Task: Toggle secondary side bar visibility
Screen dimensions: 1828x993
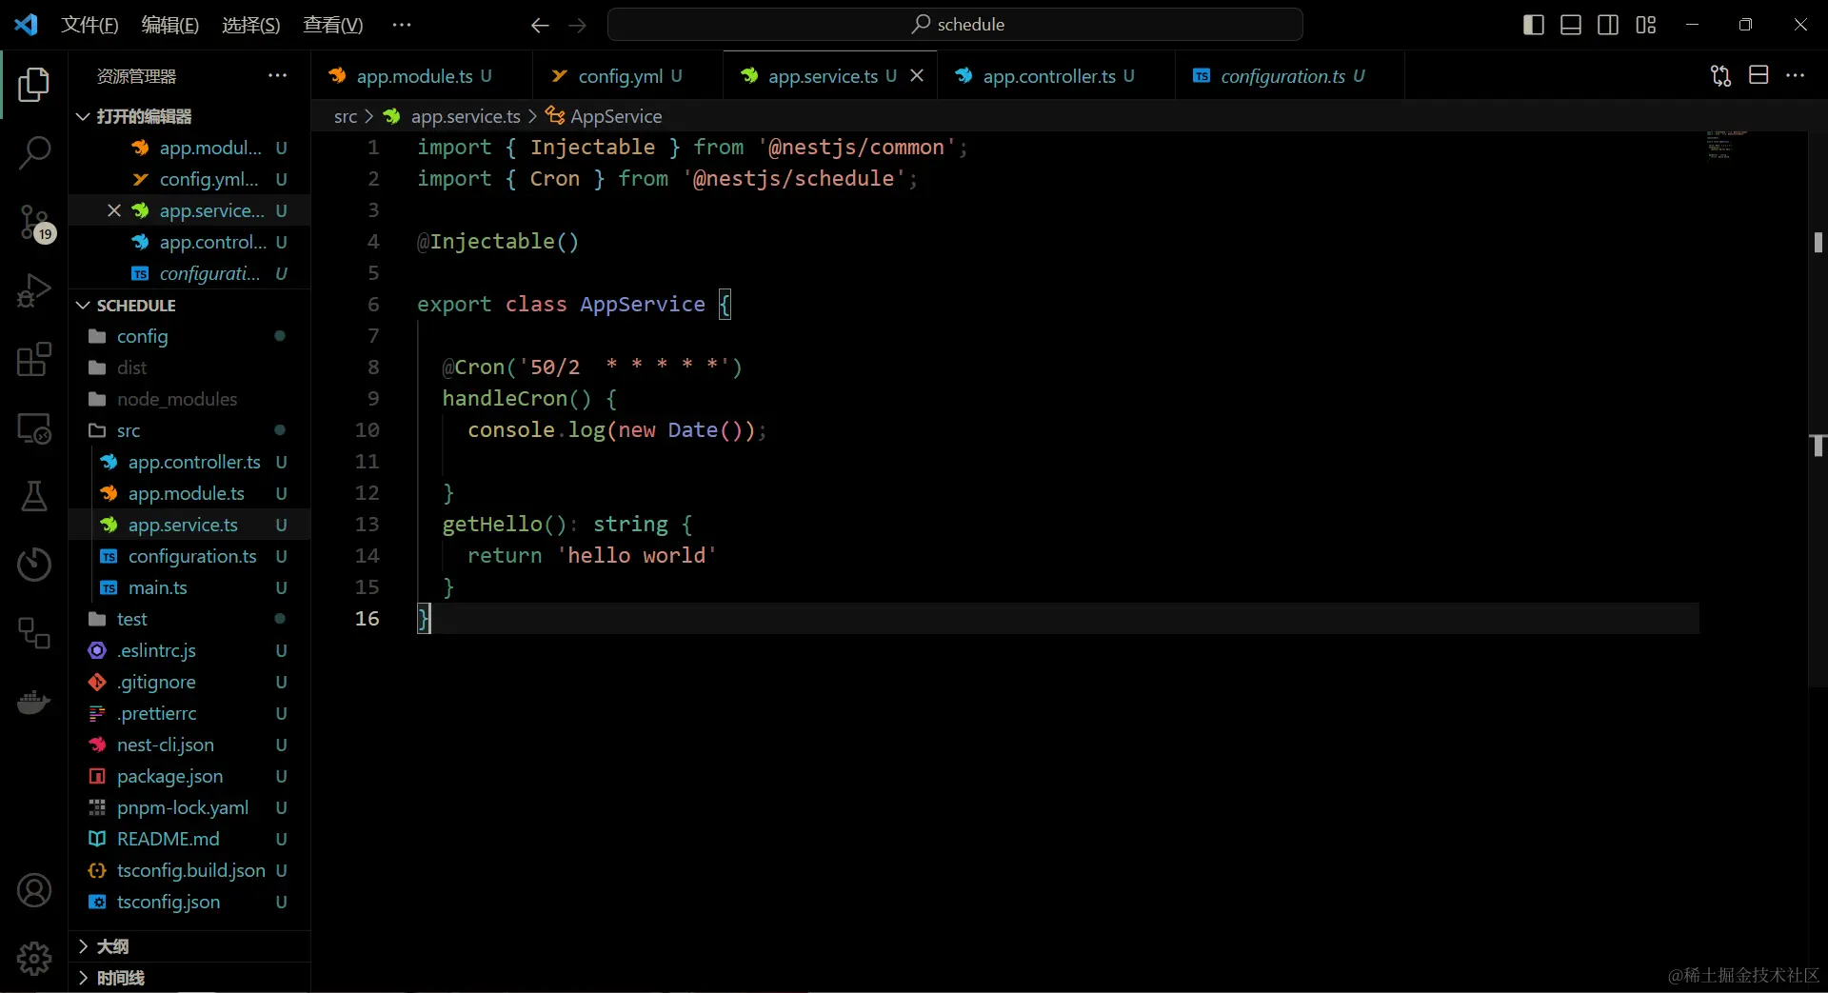Action: point(1608,25)
